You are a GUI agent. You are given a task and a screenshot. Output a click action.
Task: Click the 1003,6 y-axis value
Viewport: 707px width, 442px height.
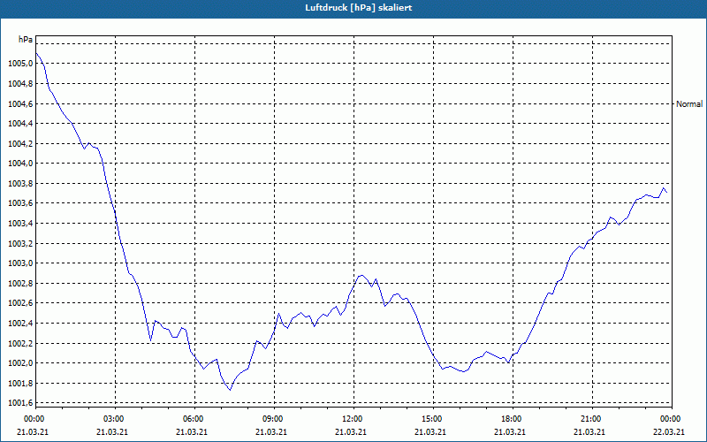point(20,203)
